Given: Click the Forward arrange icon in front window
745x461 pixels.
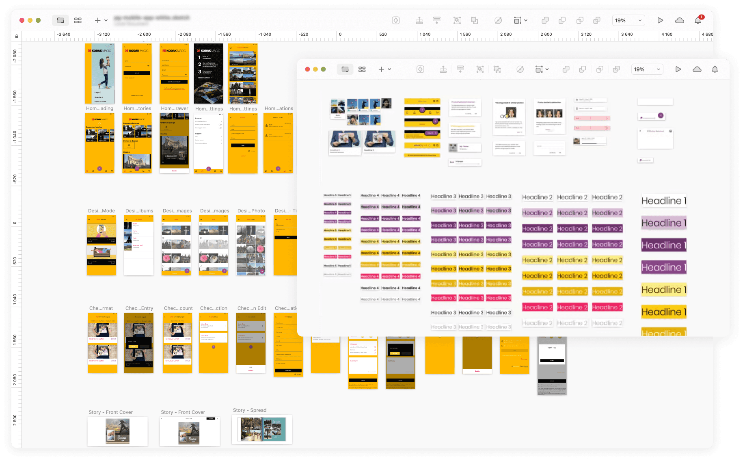Looking at the screenshot, I should point(443,69).
